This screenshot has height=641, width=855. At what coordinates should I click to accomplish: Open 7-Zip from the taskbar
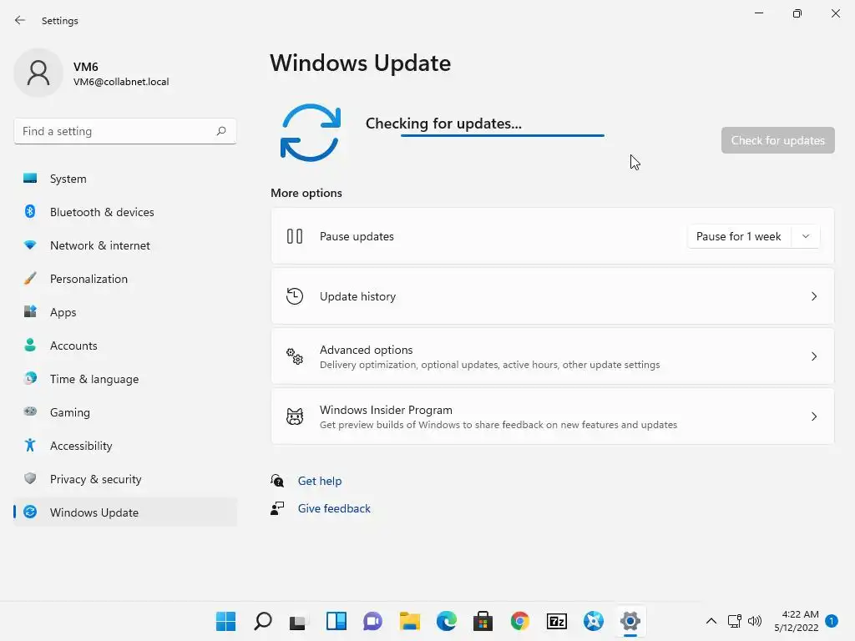click(557, 621)
